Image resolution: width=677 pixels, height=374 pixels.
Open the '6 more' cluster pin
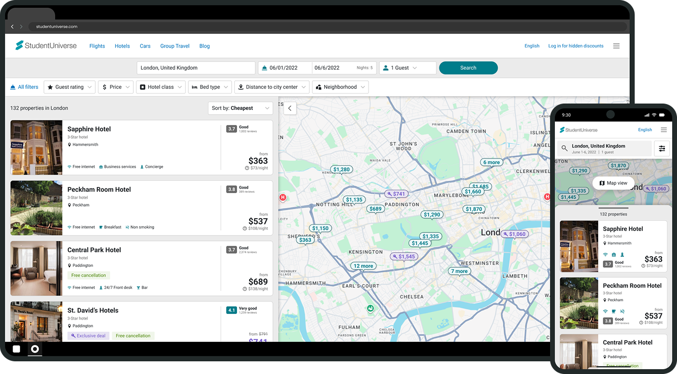tap(491, 162)
